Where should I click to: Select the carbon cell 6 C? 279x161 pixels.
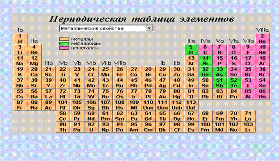tap(205, 50)
